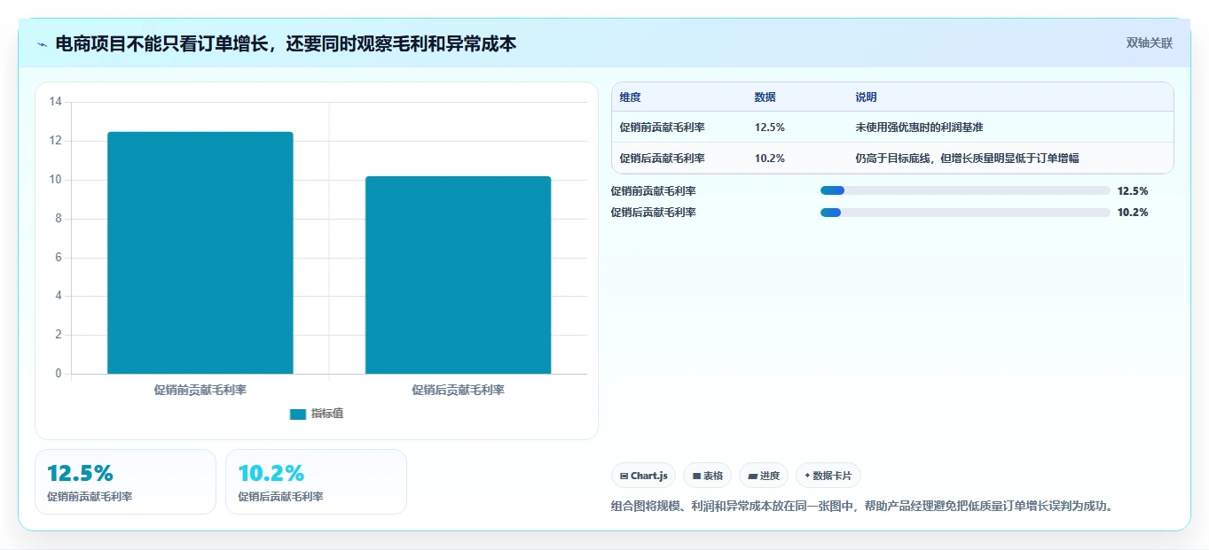Click the y-axis tick label 2
This screenshot has width=1209, height=550.
point(59,335)
